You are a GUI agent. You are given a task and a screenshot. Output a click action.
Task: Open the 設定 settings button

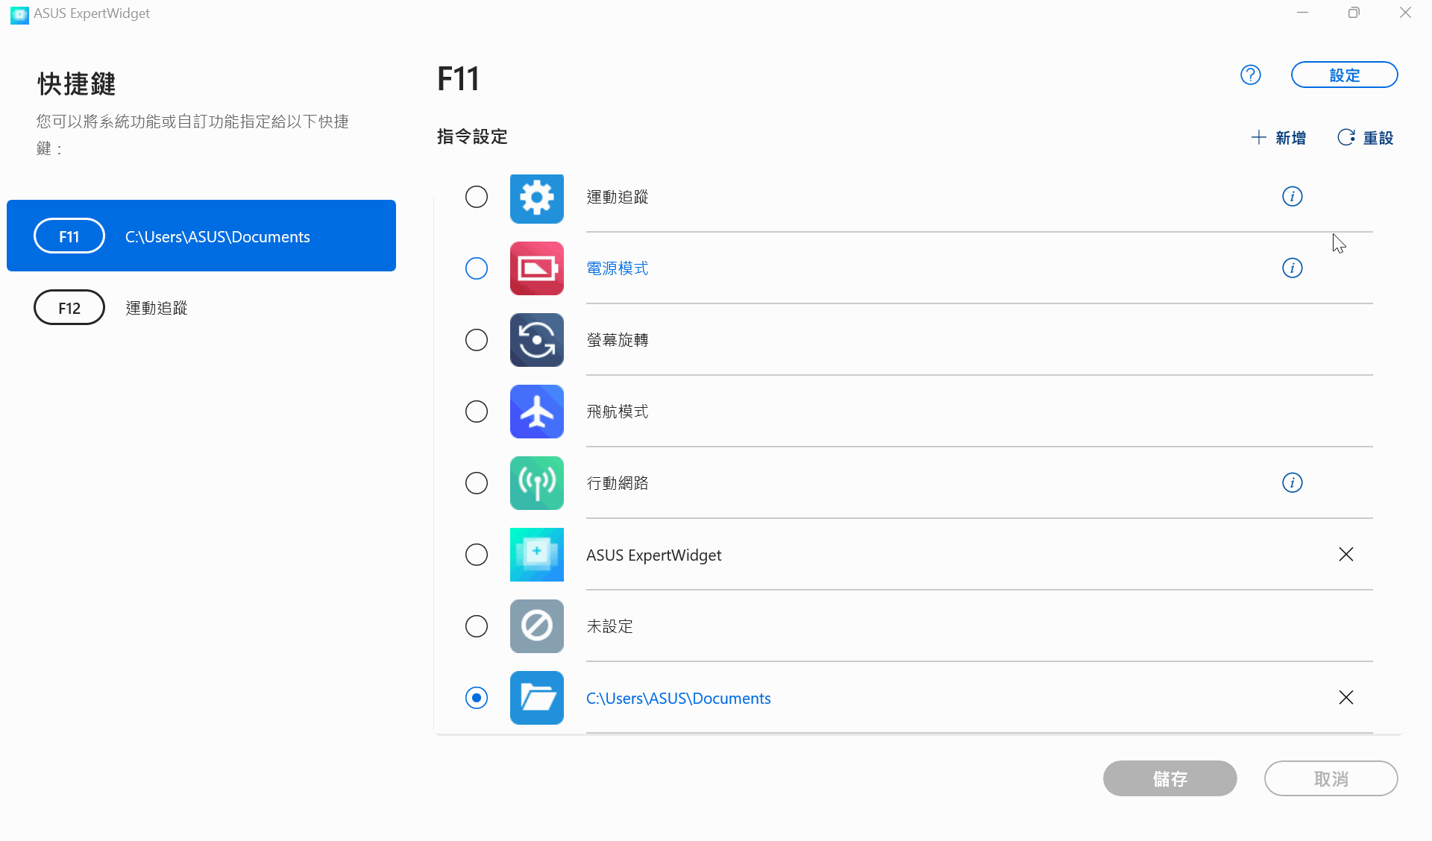1344,75
